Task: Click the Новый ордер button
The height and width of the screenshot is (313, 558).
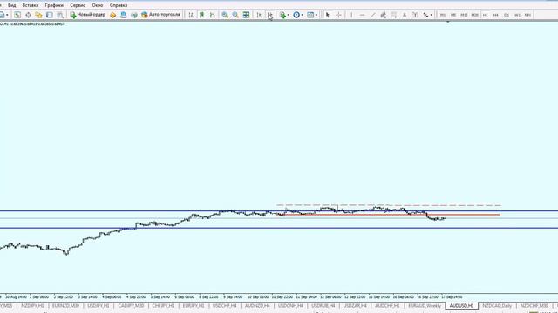Action: pos(87,15)
